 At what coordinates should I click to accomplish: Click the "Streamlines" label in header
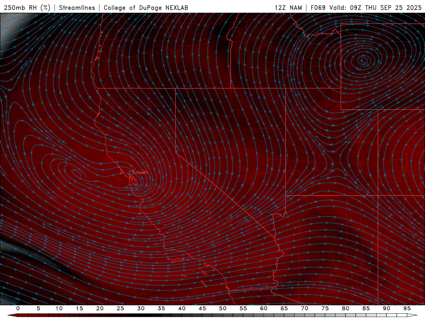(x=77, y=7)
